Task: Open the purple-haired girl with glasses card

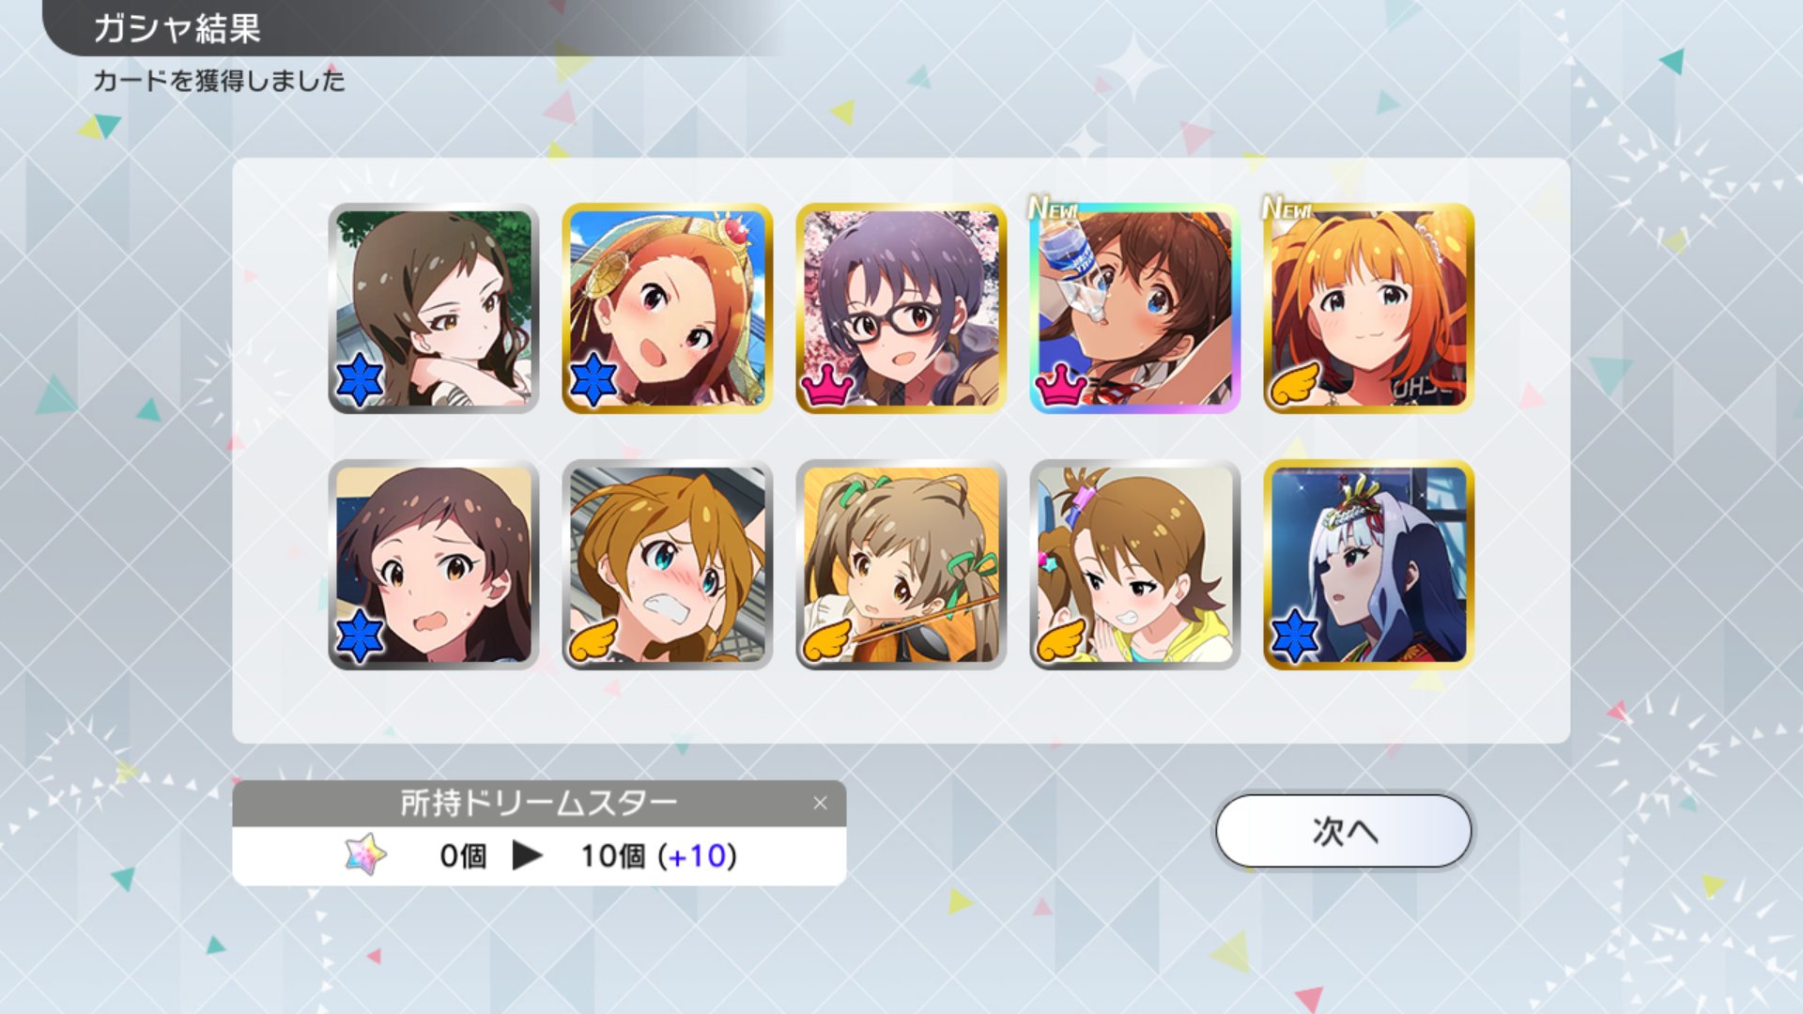Action: pos(901,308)
